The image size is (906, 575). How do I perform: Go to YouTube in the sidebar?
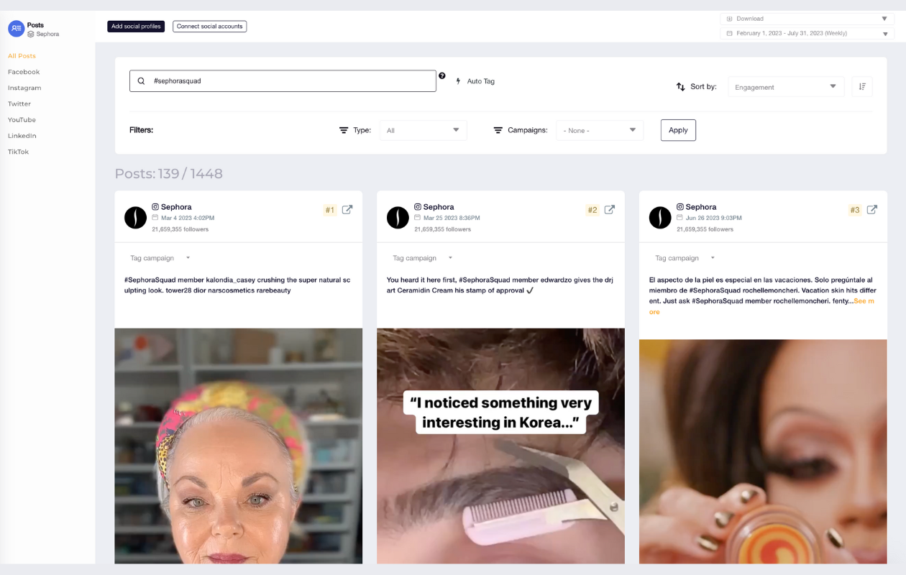point(22,119)
